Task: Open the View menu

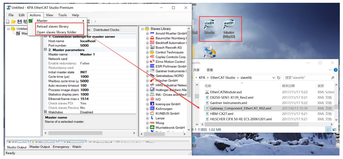Action: [50, 15]
